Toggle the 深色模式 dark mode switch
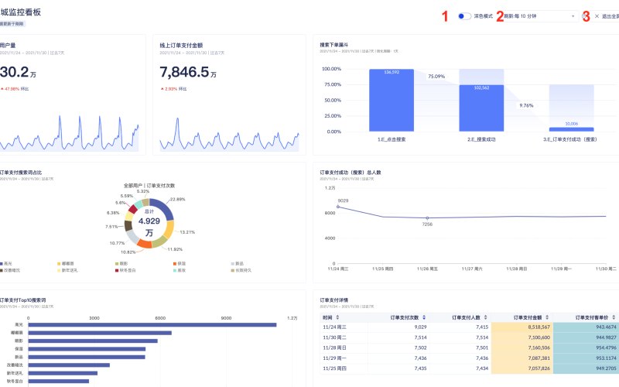Screen dimensions: 619x387 tap(464, 16)
